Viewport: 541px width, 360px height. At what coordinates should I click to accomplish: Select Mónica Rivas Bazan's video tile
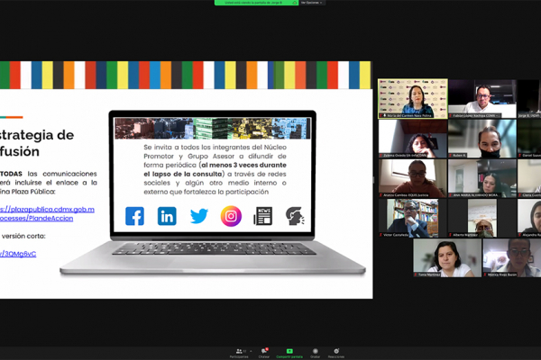(x=512, y=258)
